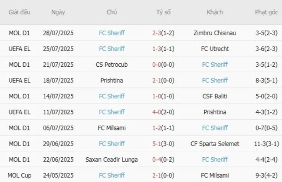Open the 4-0 score against Prishtina
Image resolution: width=282 pixels, height=182 pixels.
pos(158,112)
